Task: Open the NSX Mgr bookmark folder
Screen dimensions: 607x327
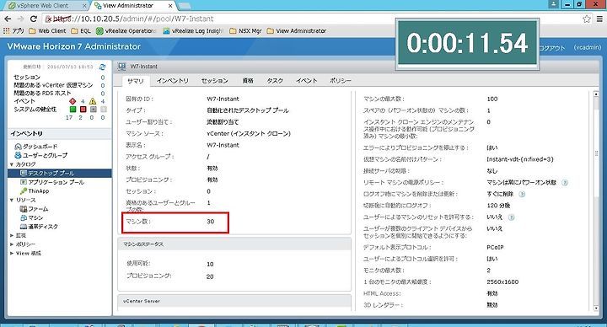Action: tap(245, 31)
